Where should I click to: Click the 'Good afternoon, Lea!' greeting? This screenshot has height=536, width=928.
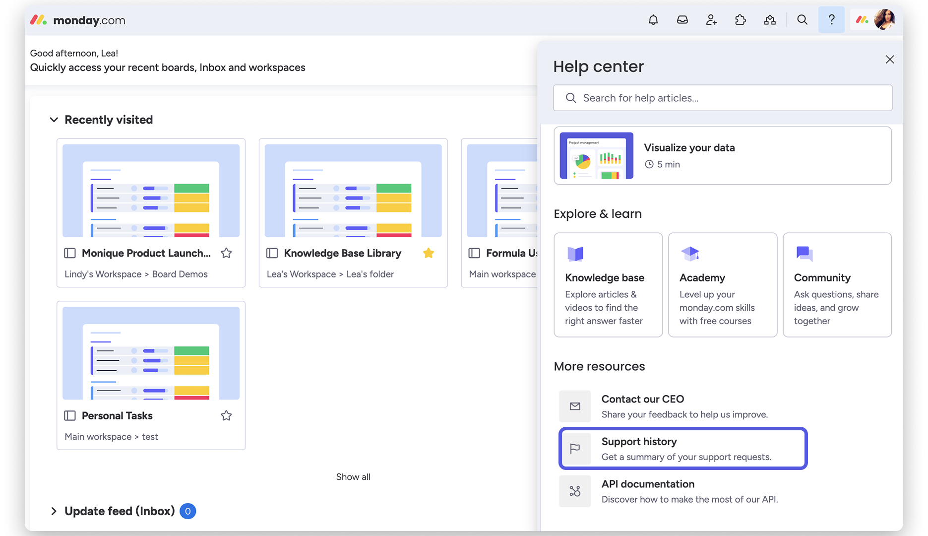pos(74,53)
